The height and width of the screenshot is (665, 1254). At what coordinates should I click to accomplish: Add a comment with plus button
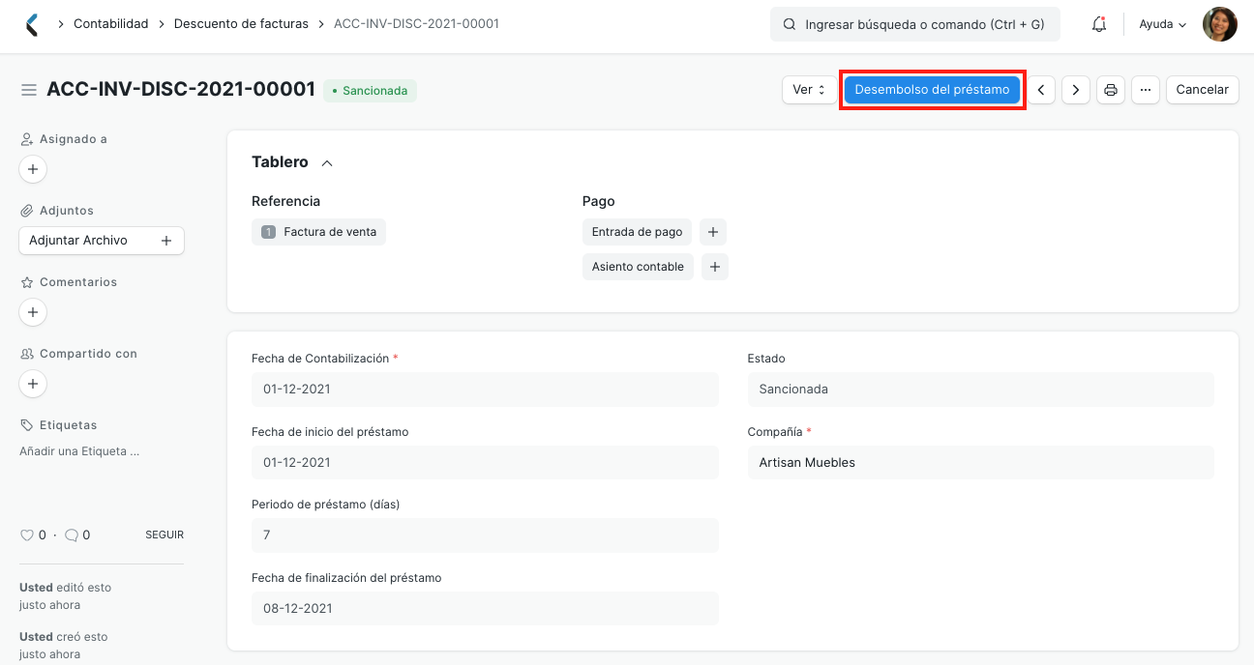point(33,312)
